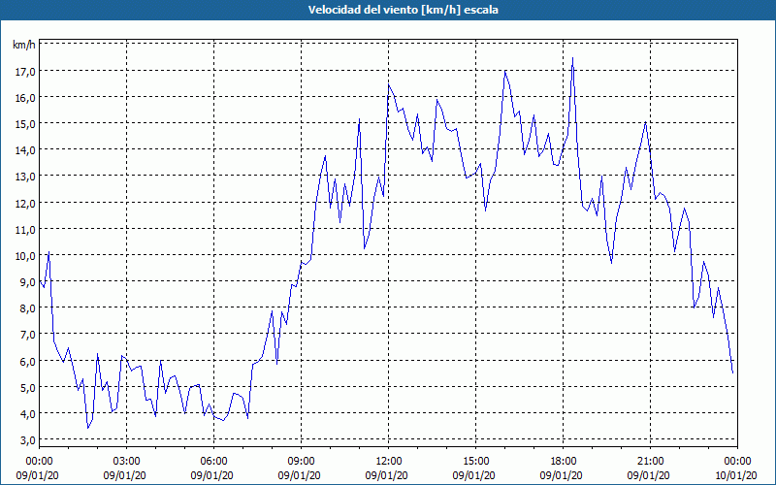776x485 pixels.
Task: Click the 16,0 y-axis value
Action: [25, 98]
